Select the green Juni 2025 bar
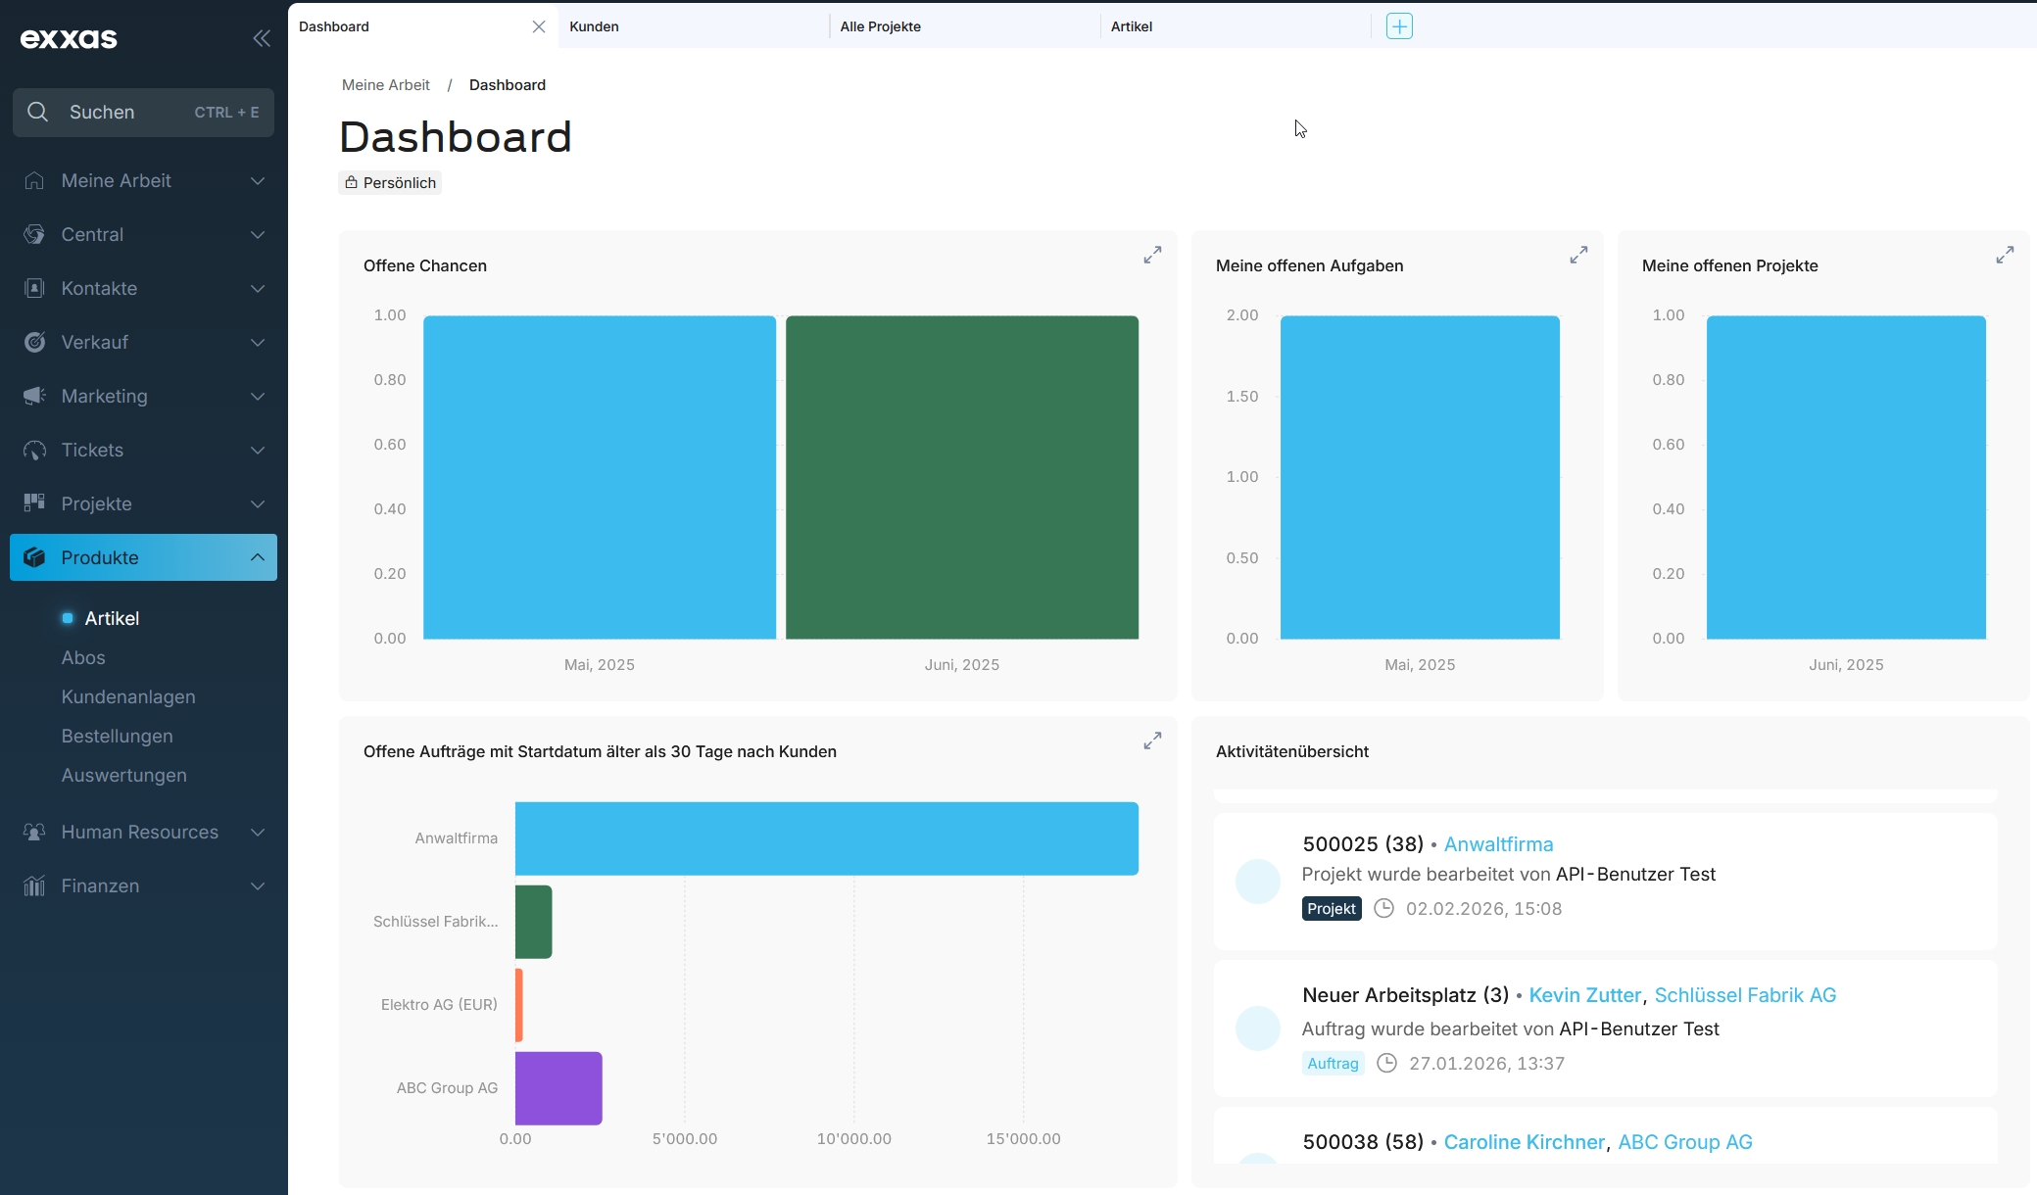Image resolution: width=2037 pixels, height=1195 pixels. tap(962, 477)
